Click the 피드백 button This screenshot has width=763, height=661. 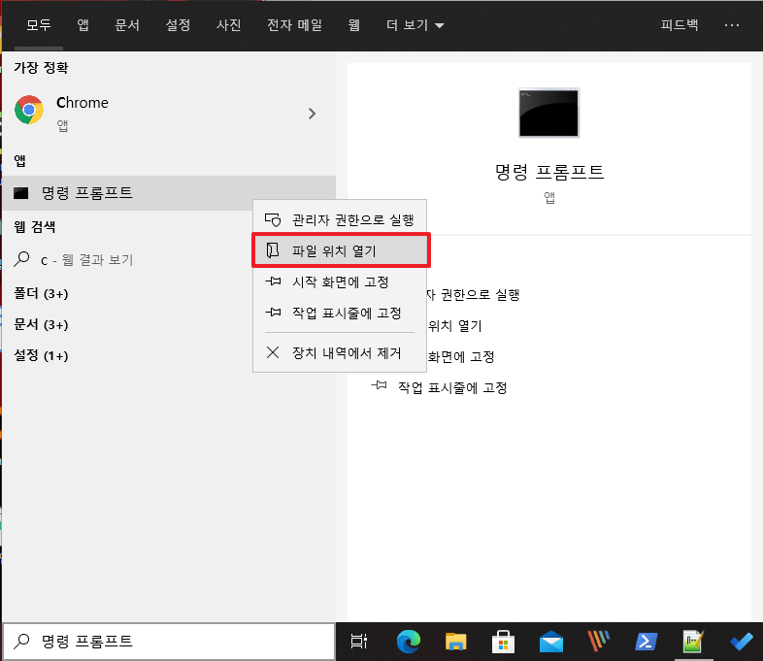pyautogui.click(x=680, y=25)
